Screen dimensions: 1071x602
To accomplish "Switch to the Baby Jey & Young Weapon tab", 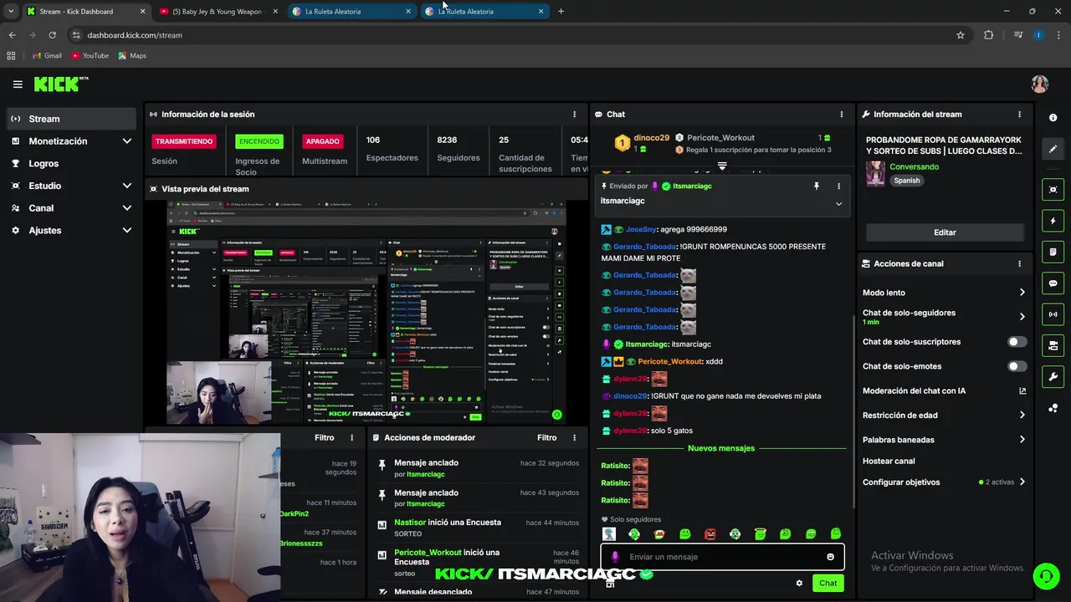I will tap(218, 12).
